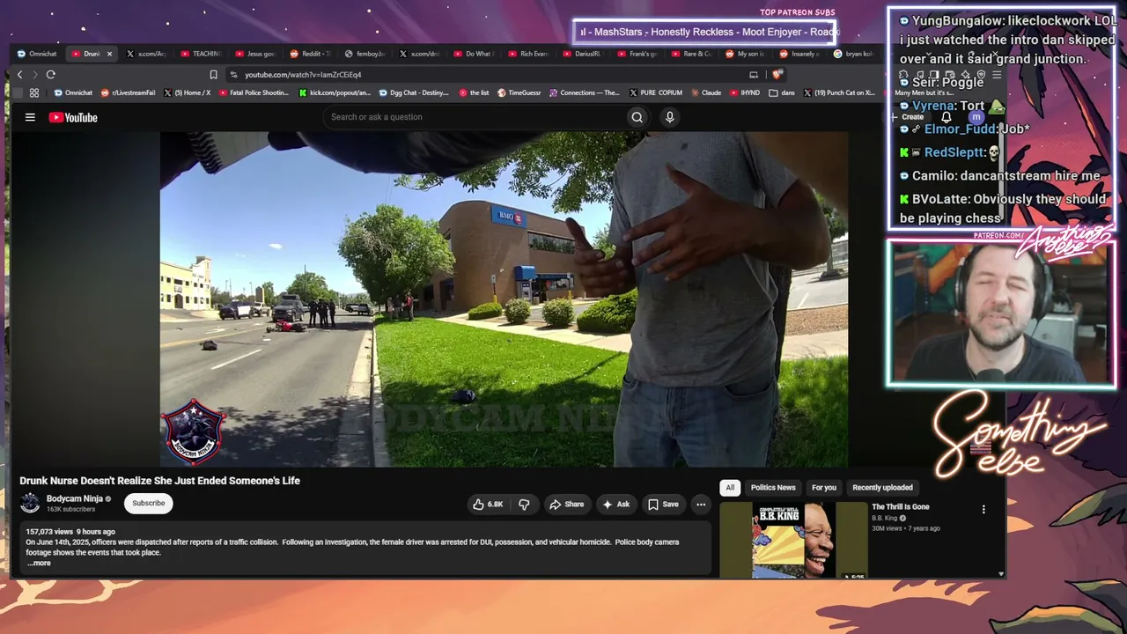Switch to the Reddit browser tab
Screen dimensions: 1127x634
tap(310, 54)
